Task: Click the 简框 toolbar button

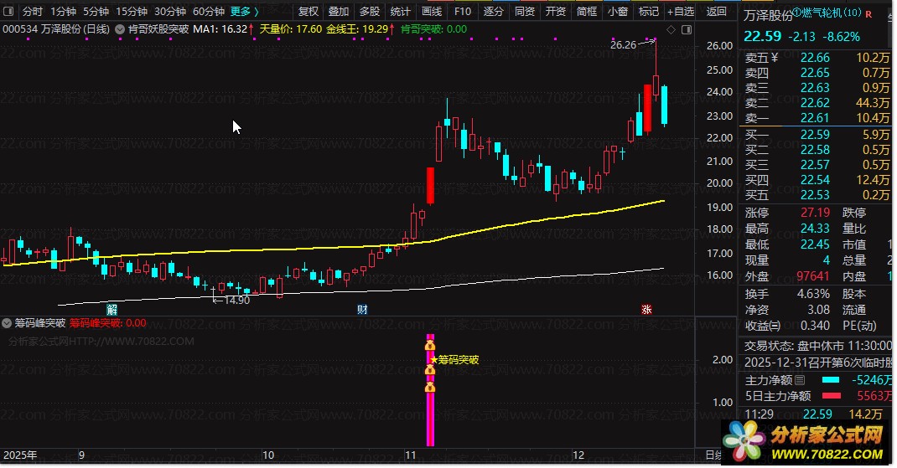Action: 586,12
